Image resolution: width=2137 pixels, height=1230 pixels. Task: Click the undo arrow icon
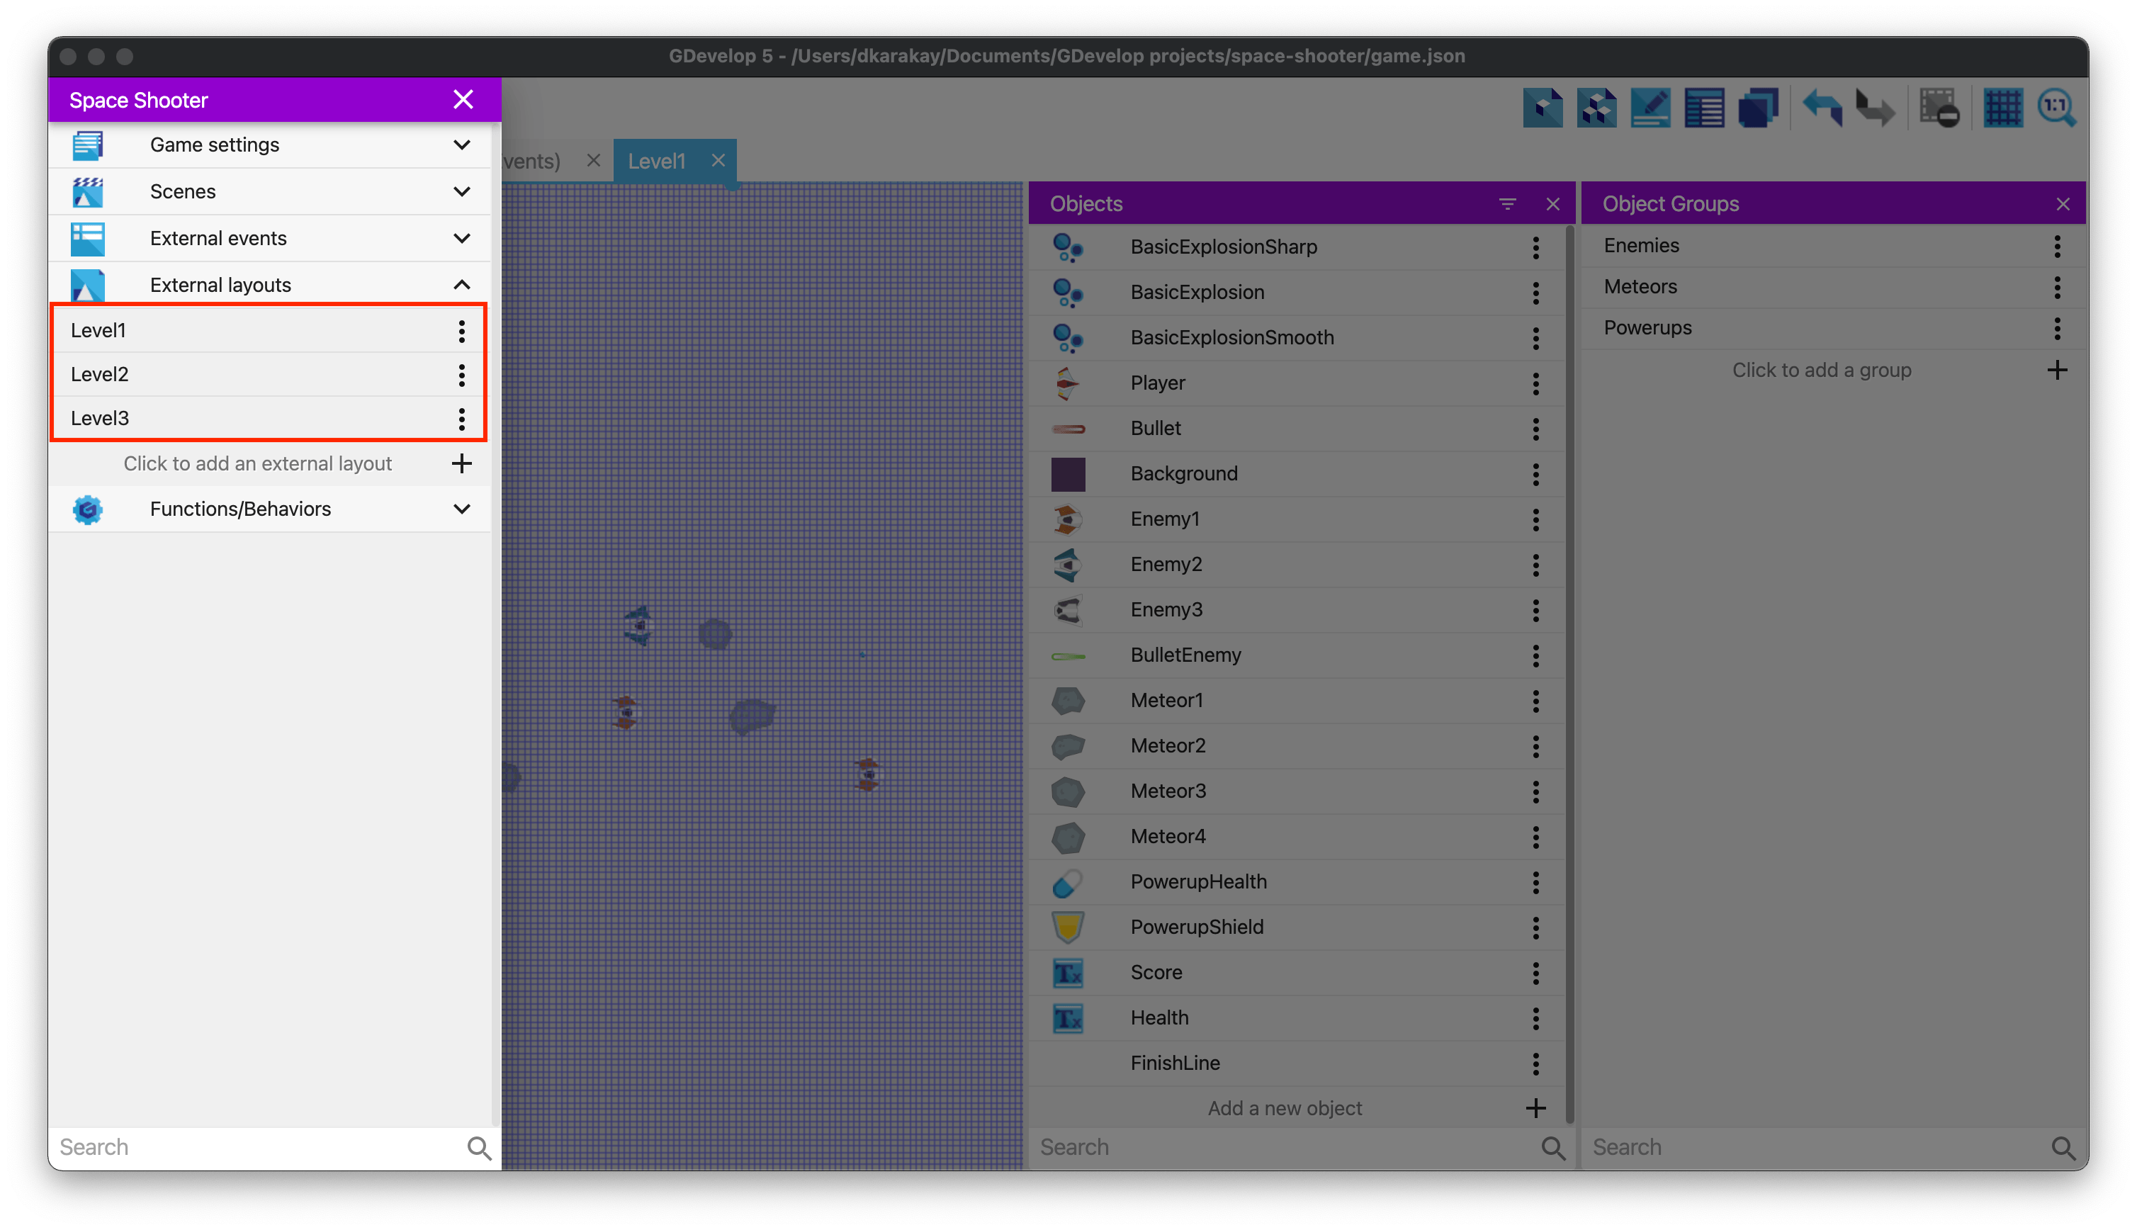pos(1822,108)
